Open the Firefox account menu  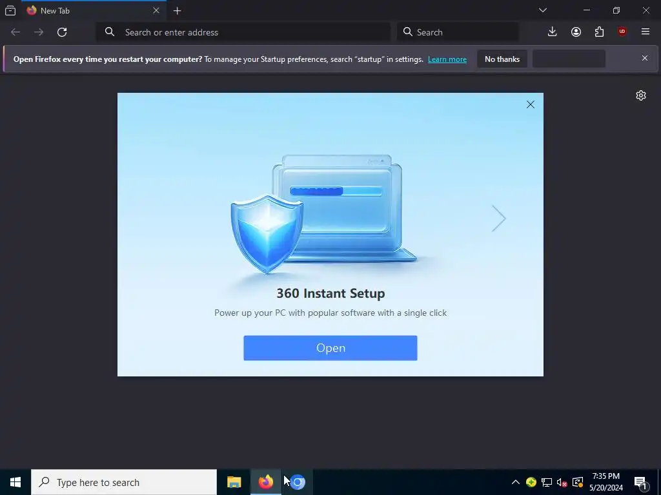576,32
